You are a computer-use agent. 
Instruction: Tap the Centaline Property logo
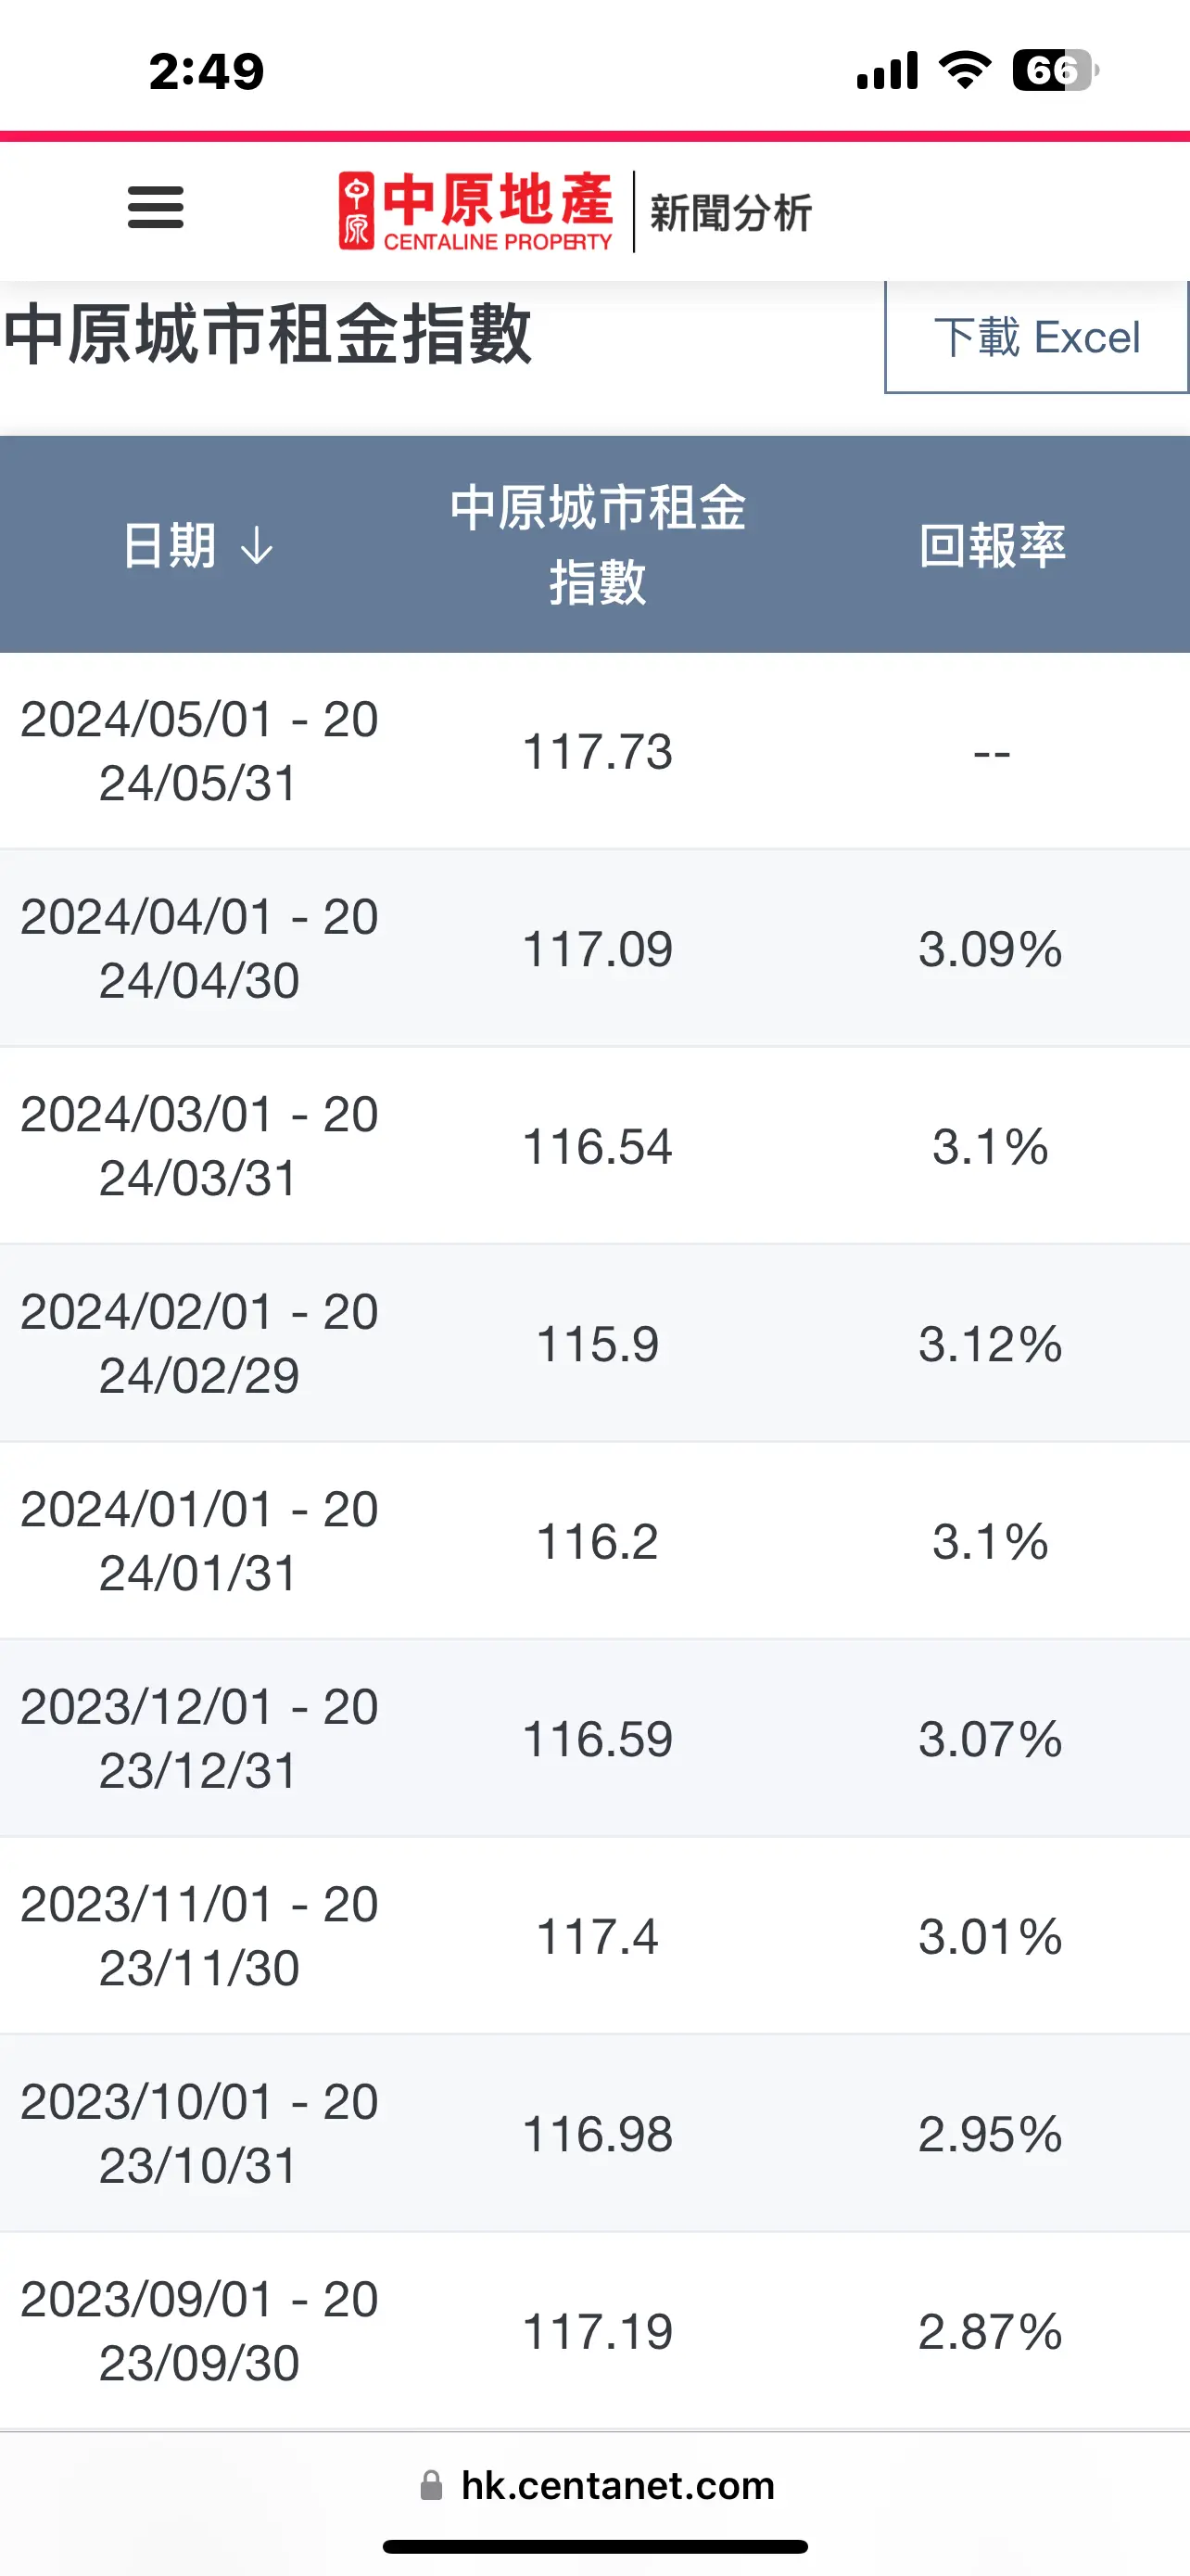pyautogui.click(x=475, y=211)
